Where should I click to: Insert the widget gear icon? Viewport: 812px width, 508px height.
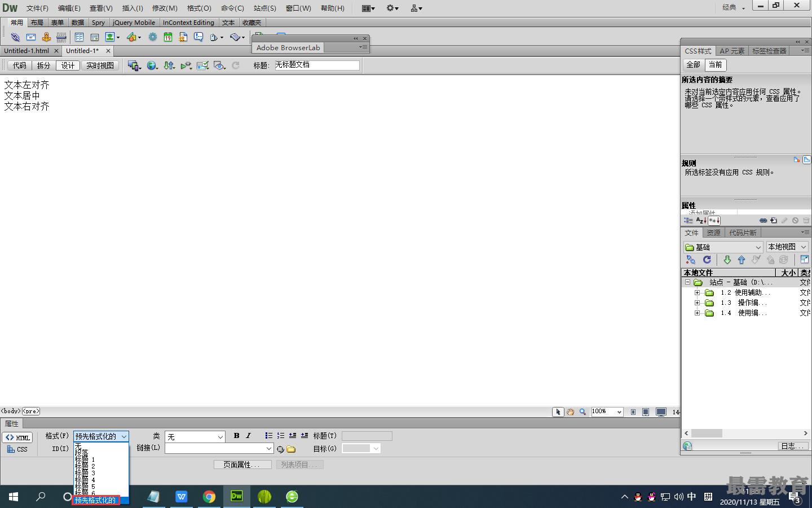pyautogui.click(x=152, y=37)
